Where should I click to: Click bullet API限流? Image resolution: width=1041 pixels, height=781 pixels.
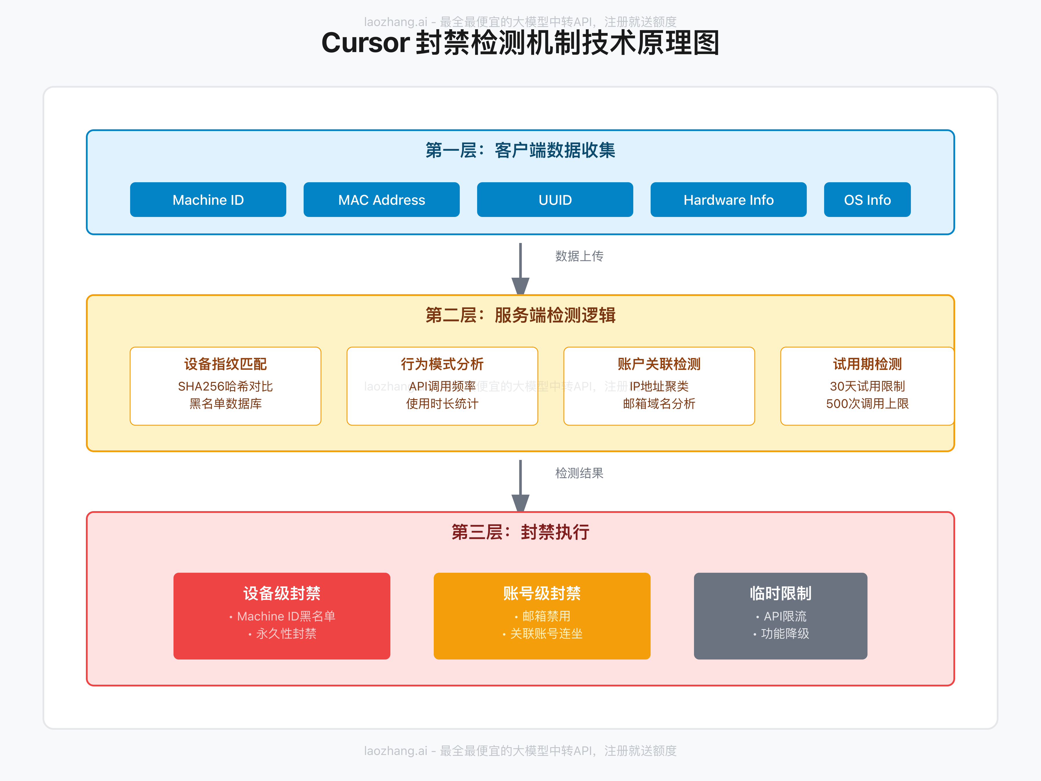pos(781,616)
